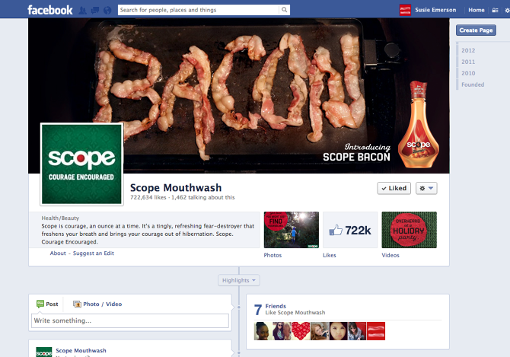Click the Photos label
Image resolution: width=510 pixels, height=357 pixels.
click(x=273, y=255)
